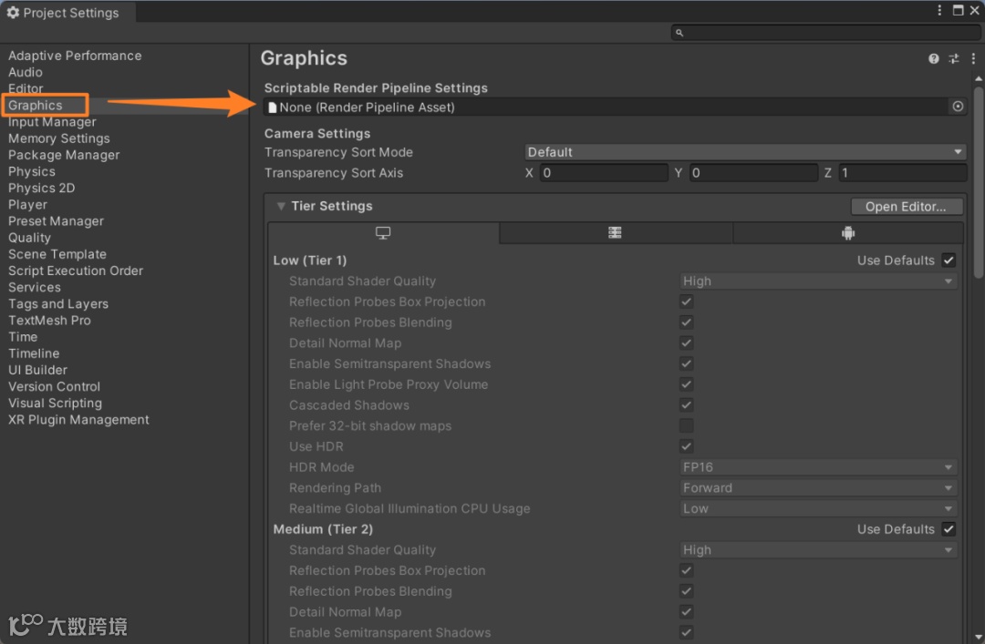Open Realtime Global Illumination CPU Usage dropdown
The height and width of the screenshot is (644, 985).
(818, 509)
